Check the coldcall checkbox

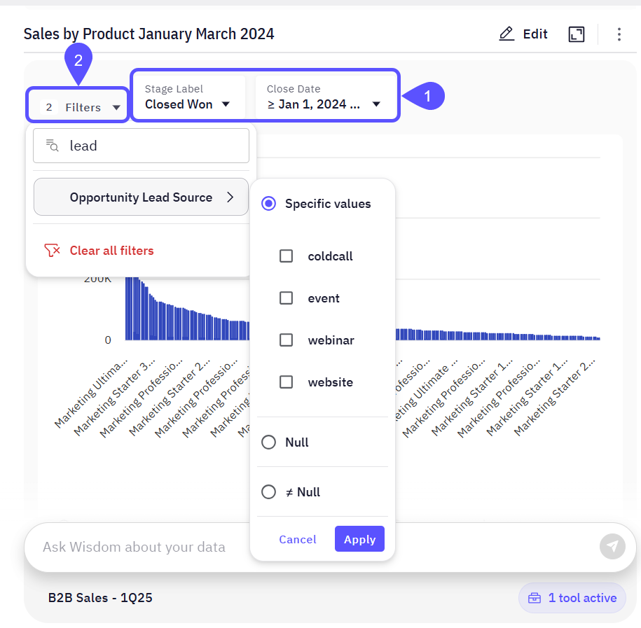[286, 256]
